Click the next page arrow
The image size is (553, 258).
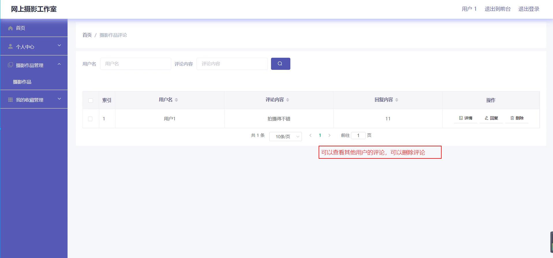[x=329, y=135]
